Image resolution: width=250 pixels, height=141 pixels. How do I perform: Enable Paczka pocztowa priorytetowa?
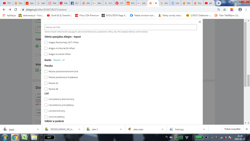(x=46, y=77)
